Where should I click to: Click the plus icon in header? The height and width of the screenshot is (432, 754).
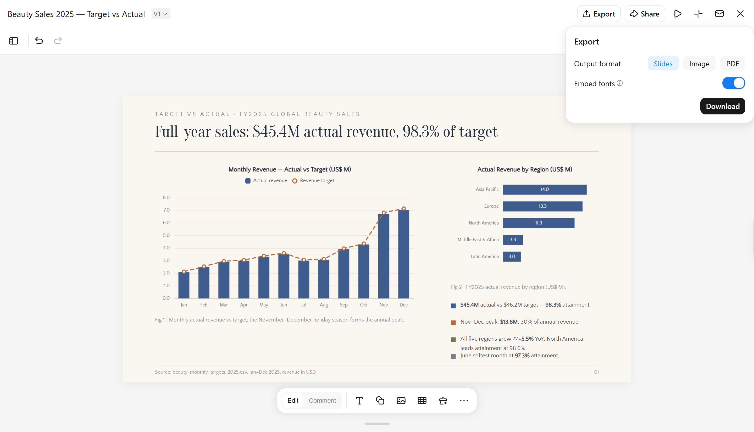coord(698,14)
